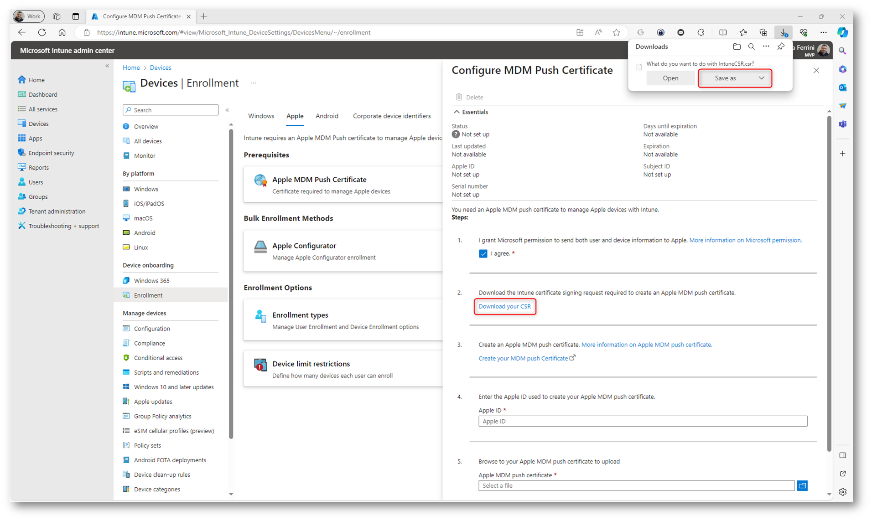Open a new browser tab
Image resolution: width=872 pixels, height=521 pixels.
coord(204,16)
